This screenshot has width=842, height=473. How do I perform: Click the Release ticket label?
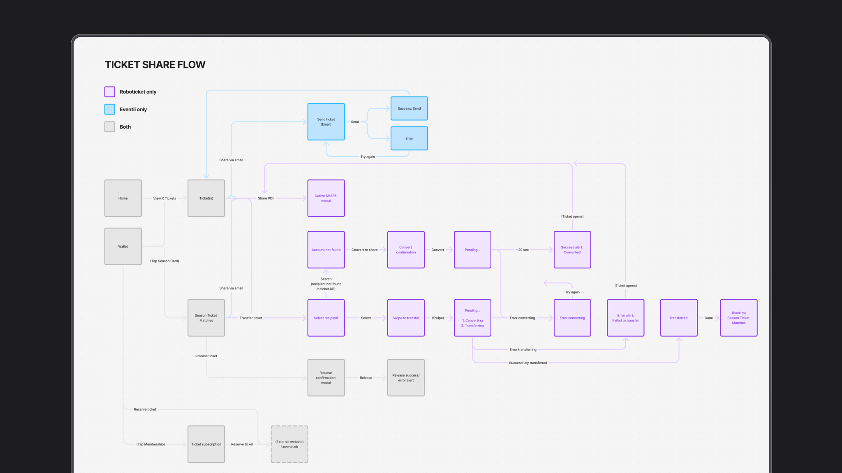tap(206, 356)
